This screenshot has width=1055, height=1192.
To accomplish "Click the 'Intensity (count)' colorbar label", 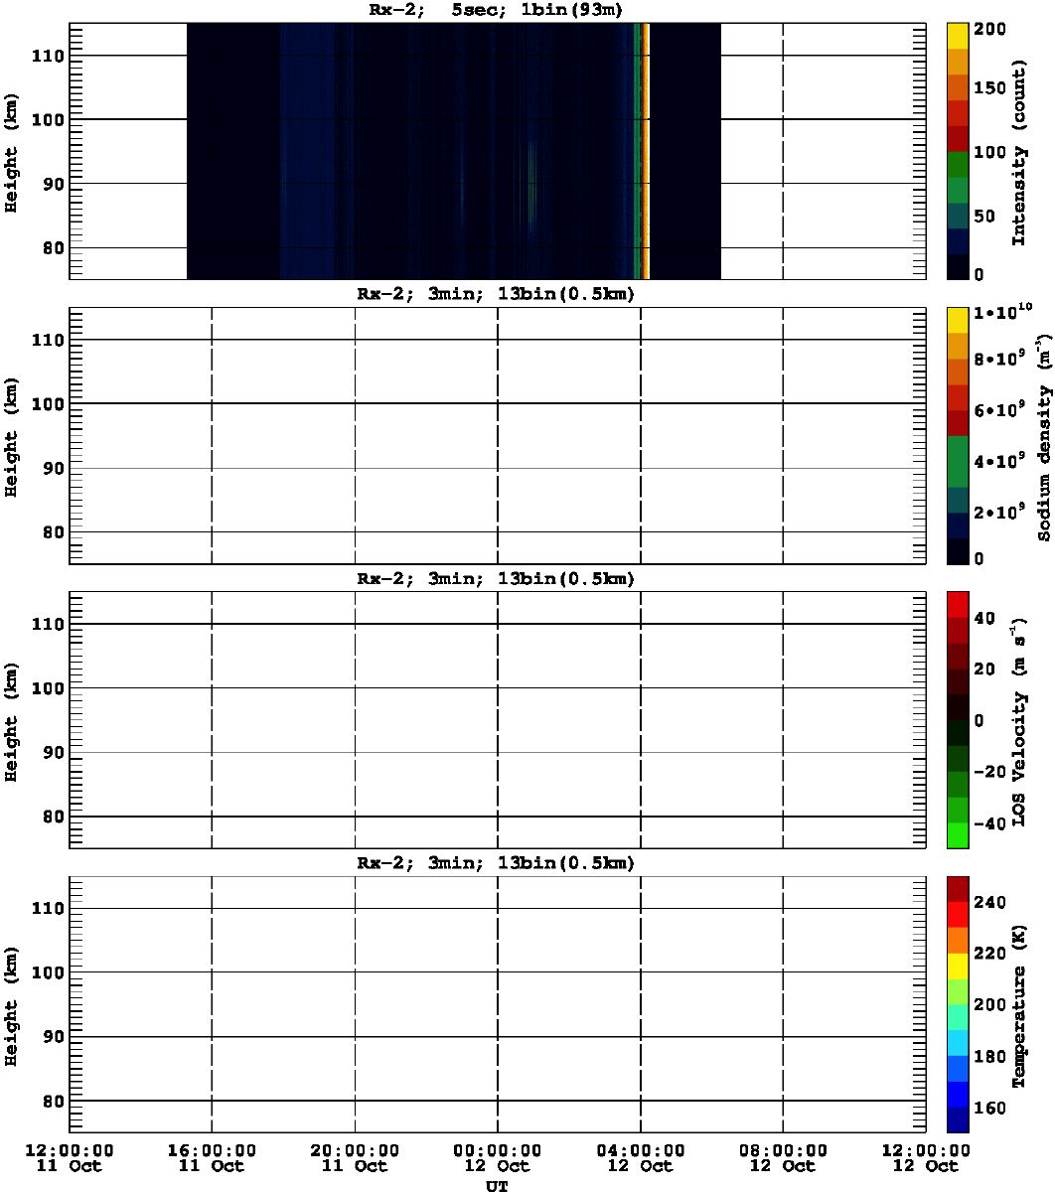I will point(1018,150).
